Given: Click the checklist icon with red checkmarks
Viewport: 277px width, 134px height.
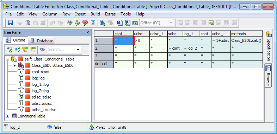Looking at the screenshot, I should tap(93, 23).
